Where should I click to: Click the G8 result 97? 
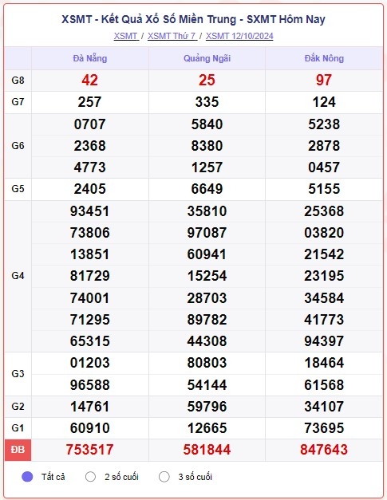pos(324,80)
